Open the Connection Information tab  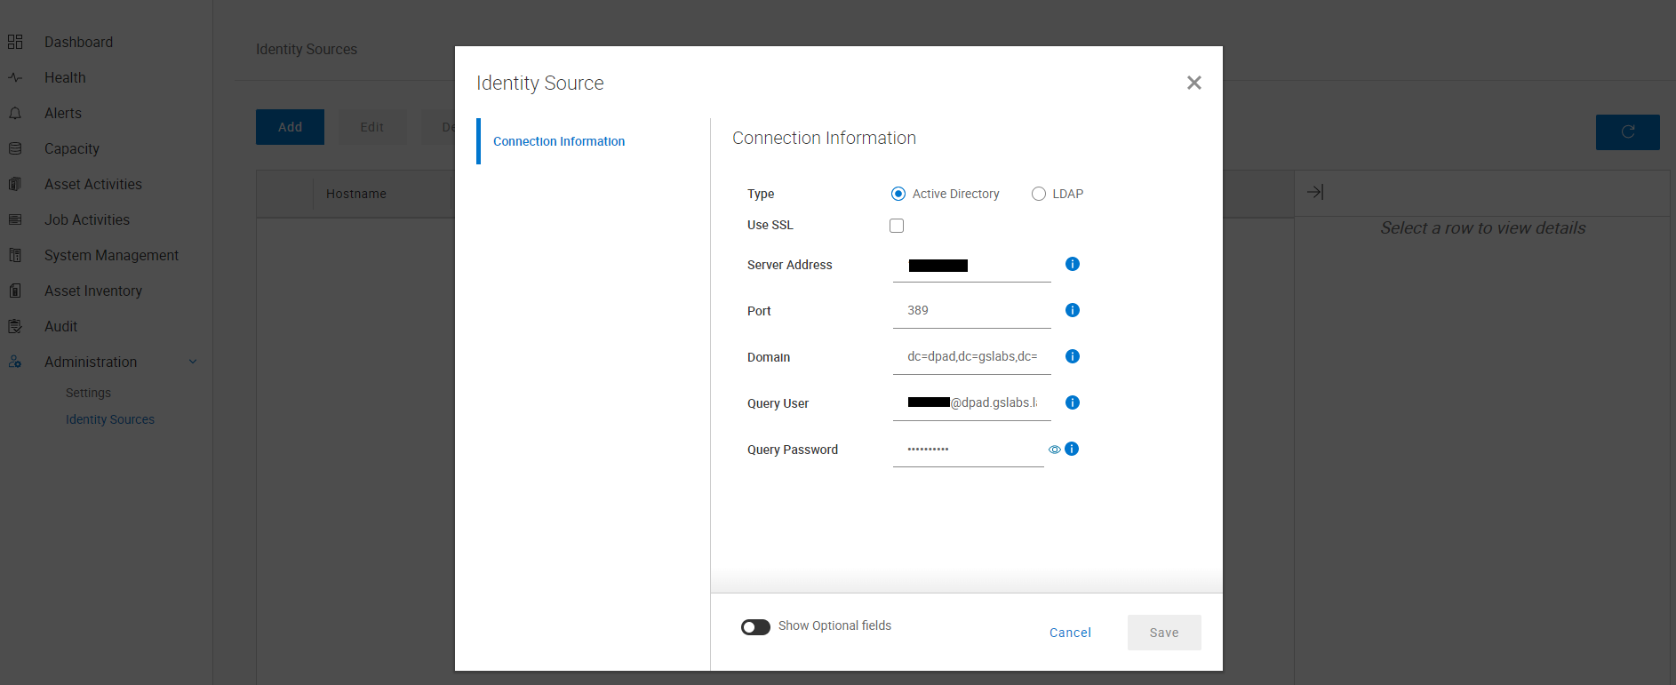click(558, 141)
